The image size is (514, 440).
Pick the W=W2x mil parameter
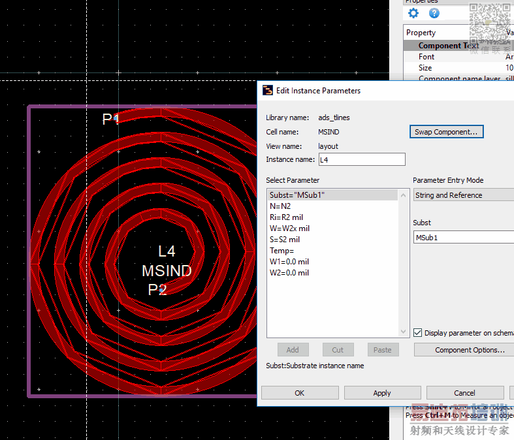(289, 228)
